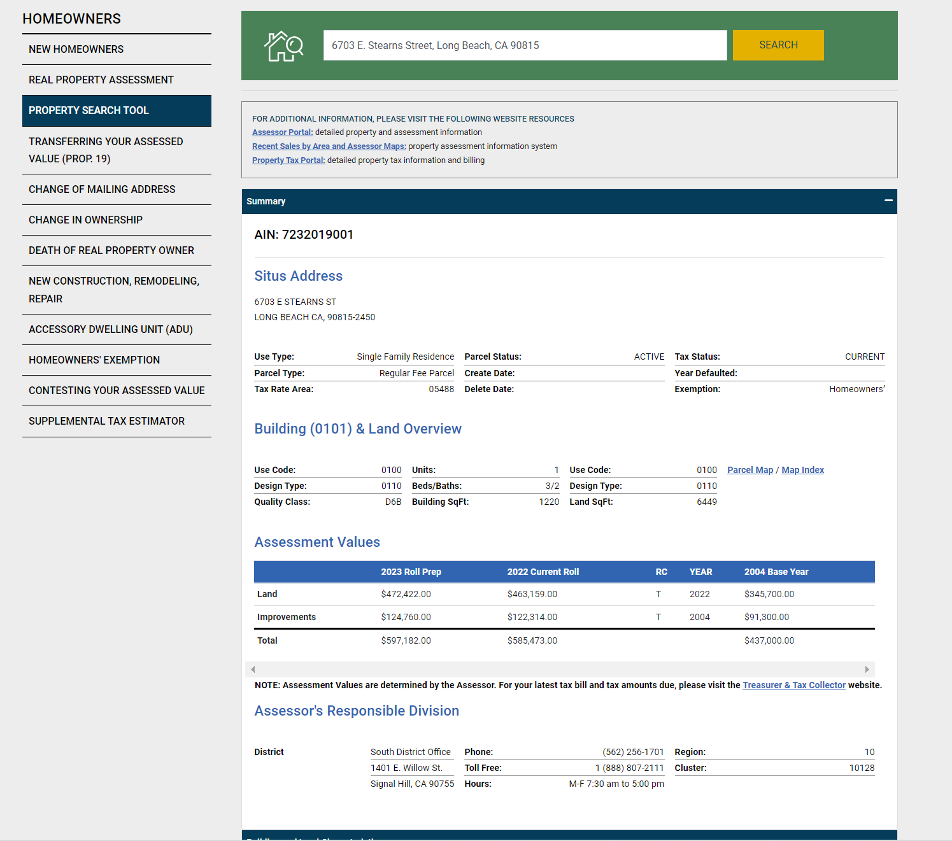This screenshot has height=841, width=952.
Task: Follow the Treasurer & Tax Collector link
Action: pos(793,685)
